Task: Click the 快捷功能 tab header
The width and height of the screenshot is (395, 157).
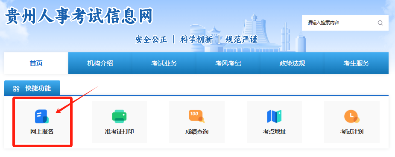Action: [32, 88]
